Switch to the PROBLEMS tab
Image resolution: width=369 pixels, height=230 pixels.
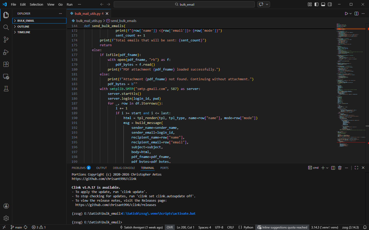point(81,168)
